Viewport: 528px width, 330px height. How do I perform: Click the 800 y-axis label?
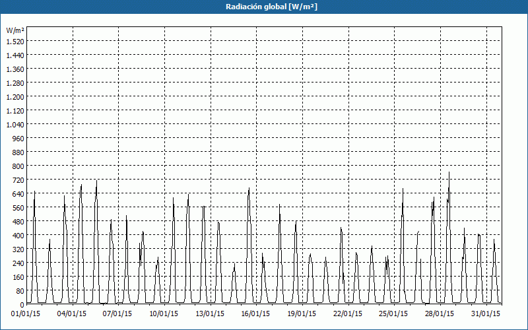click(18, 166)
